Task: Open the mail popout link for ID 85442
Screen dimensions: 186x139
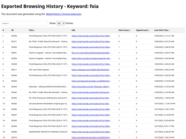Action: pyautogui.click(x=91, y=92)
